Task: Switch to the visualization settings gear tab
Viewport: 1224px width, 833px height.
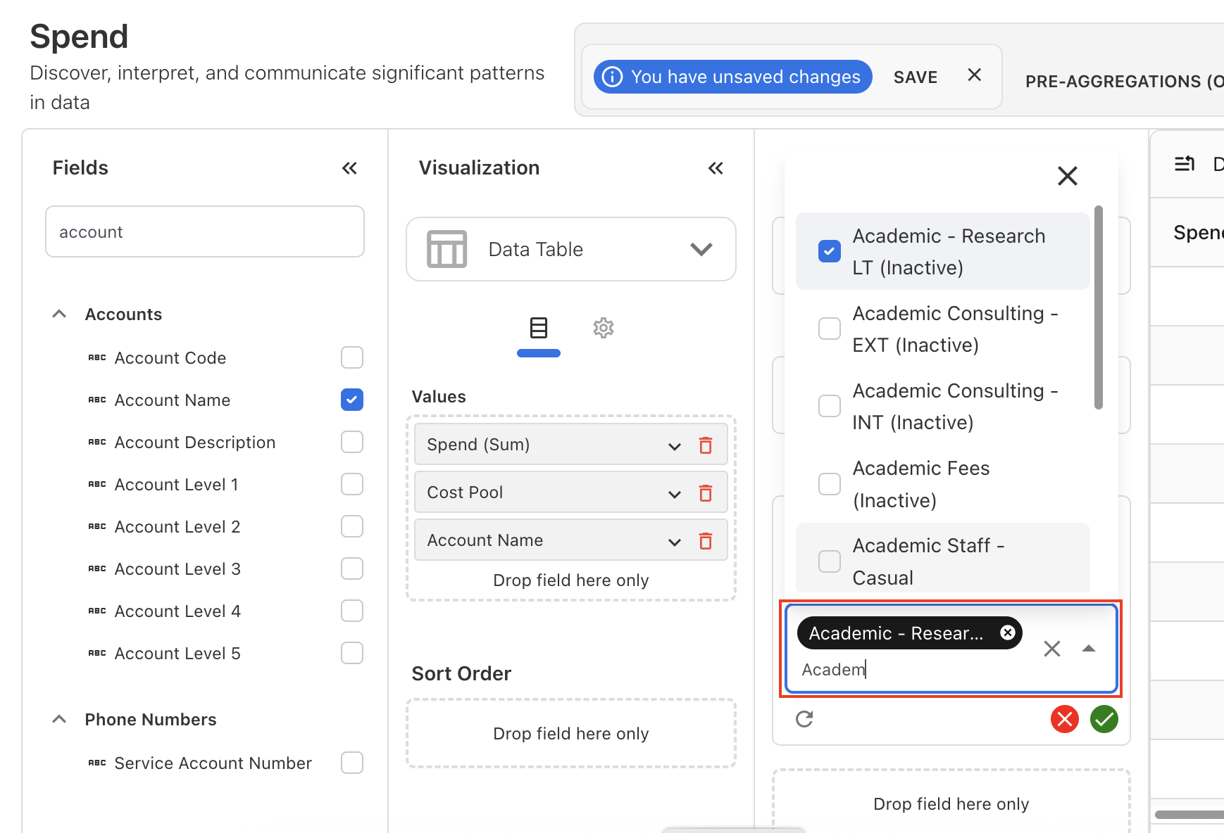Action: point(604,327)
